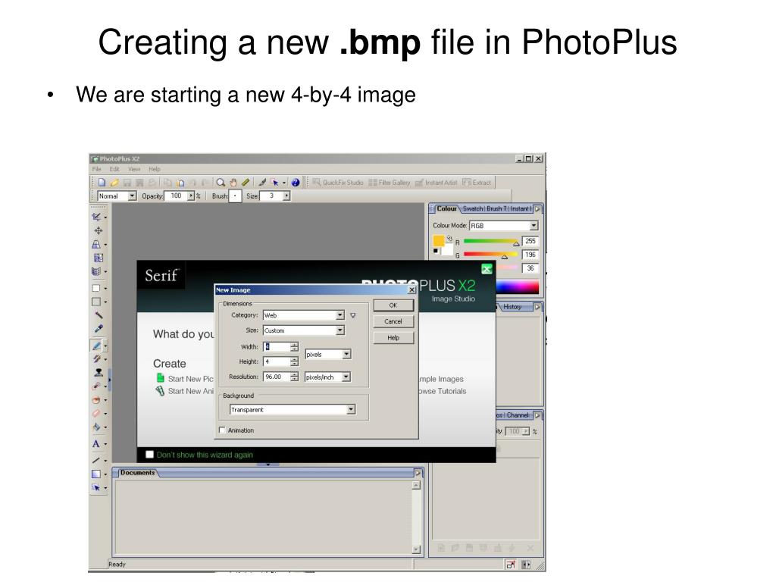Click the triangle expander beside Category
Screen dimensions: 776x582
point(353,315)
